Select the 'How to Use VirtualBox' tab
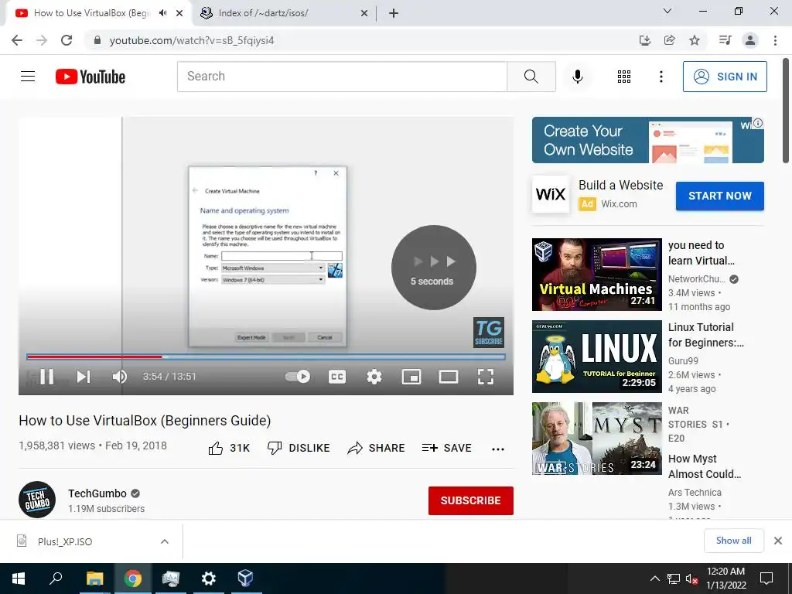The image size is (792, 594). tap(91, 13)
